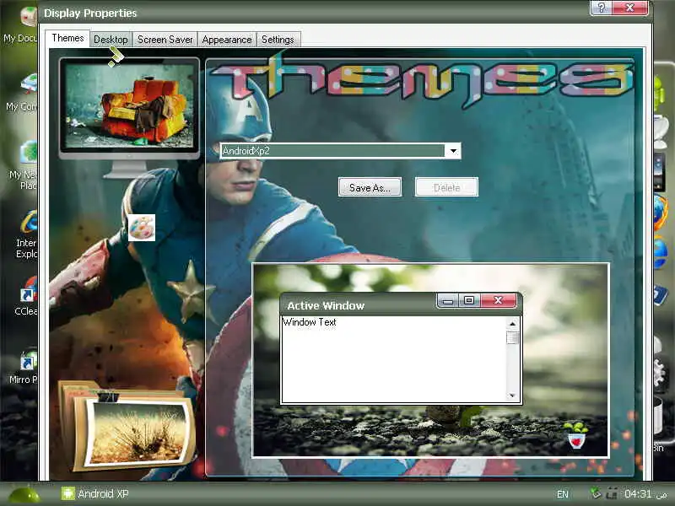The height and width of the screenshot is (506, 675).
Task: Maximize the Active Window sample
Action: click(469, 301)
